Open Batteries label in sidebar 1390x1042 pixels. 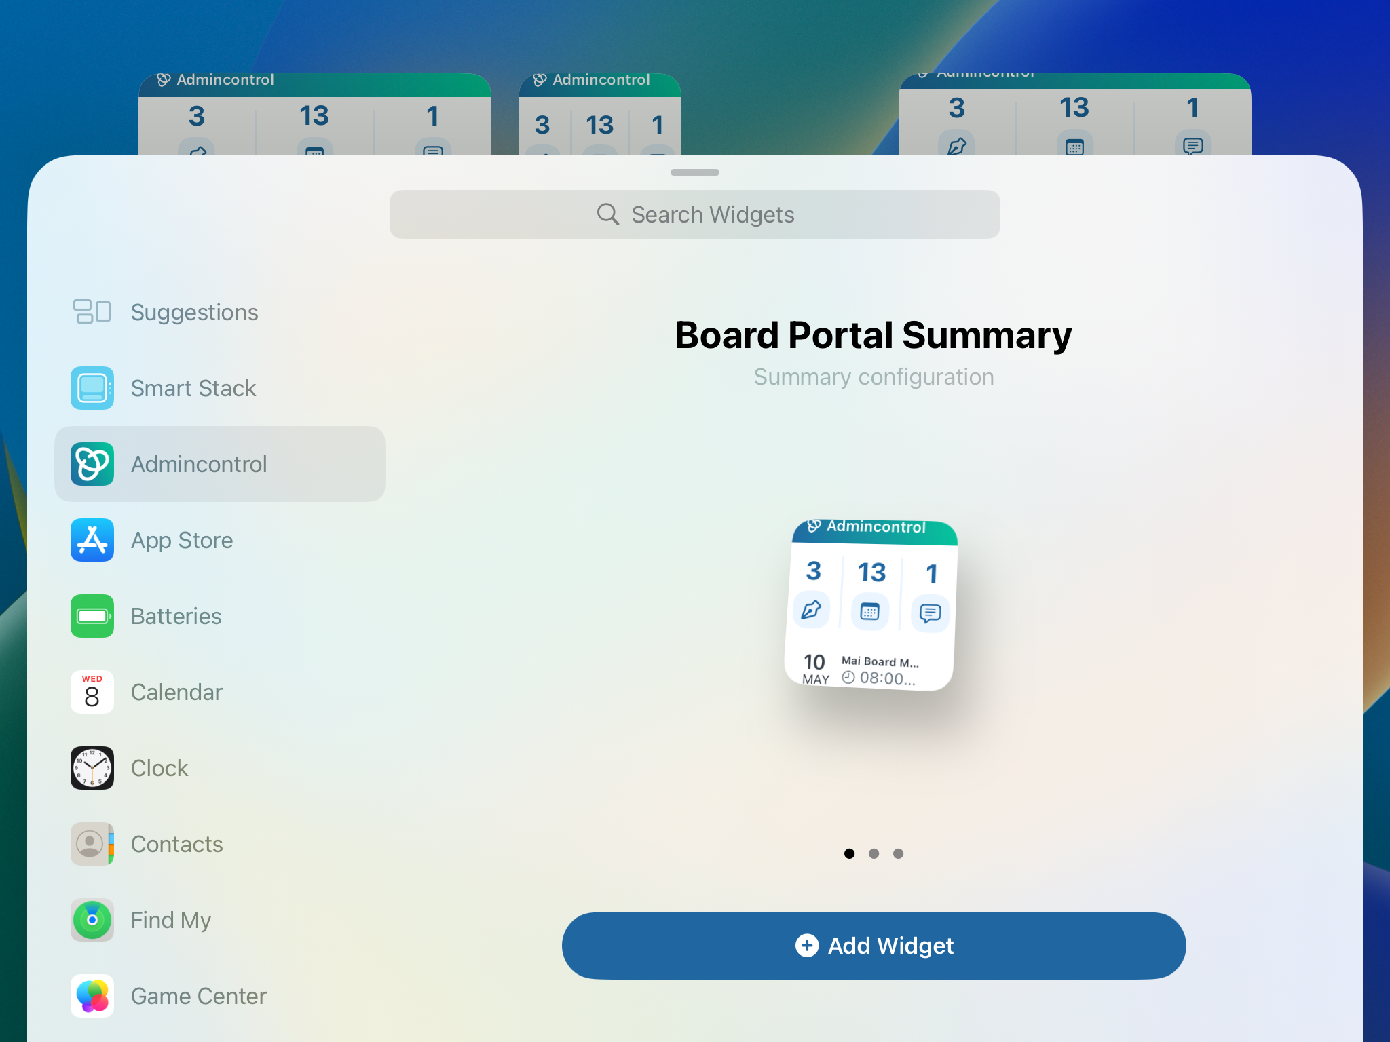click(176, 616)
